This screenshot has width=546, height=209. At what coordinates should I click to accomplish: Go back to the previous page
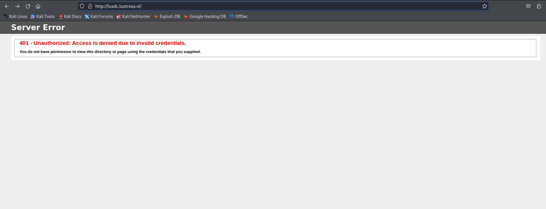click(7, 6)
